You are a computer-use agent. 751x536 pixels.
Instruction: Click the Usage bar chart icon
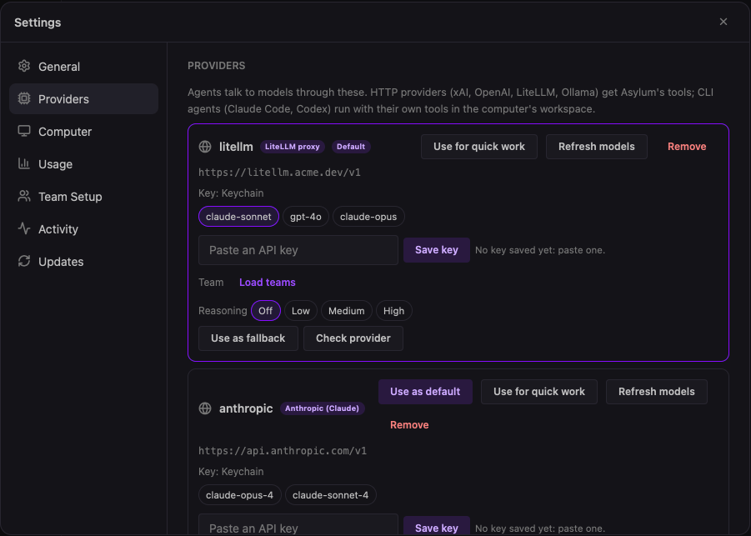coord(24,164)
